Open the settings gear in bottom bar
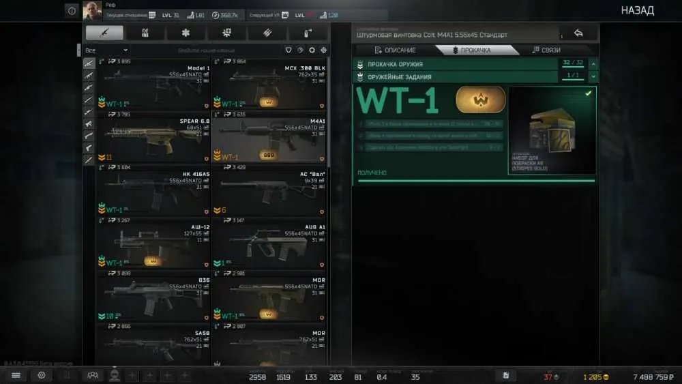 pyautogui.click(x=42, y=375)
